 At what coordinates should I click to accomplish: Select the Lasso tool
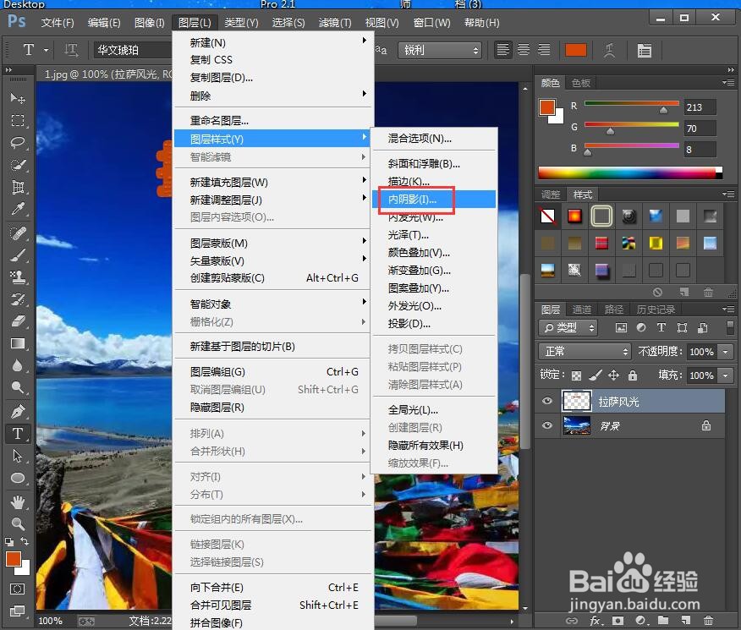click(19, 142)
